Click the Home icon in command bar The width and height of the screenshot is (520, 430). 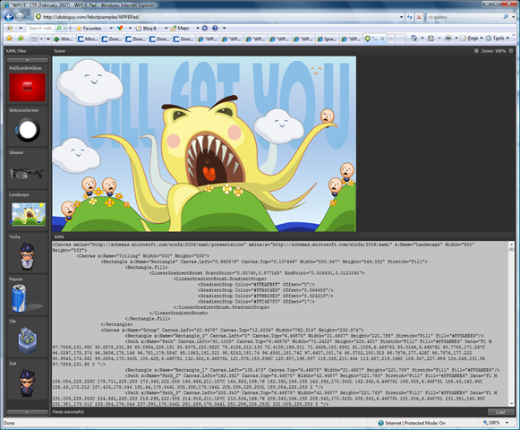[413, 39]
